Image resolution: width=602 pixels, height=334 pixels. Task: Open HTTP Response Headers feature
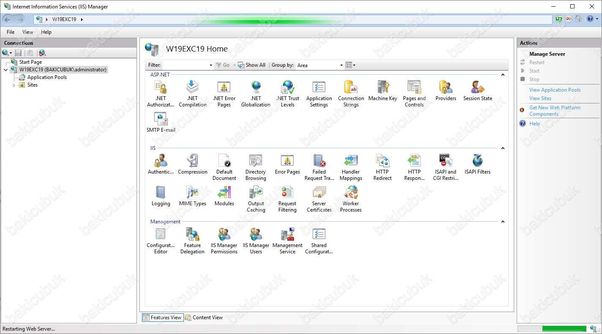[x=414, y=167]
